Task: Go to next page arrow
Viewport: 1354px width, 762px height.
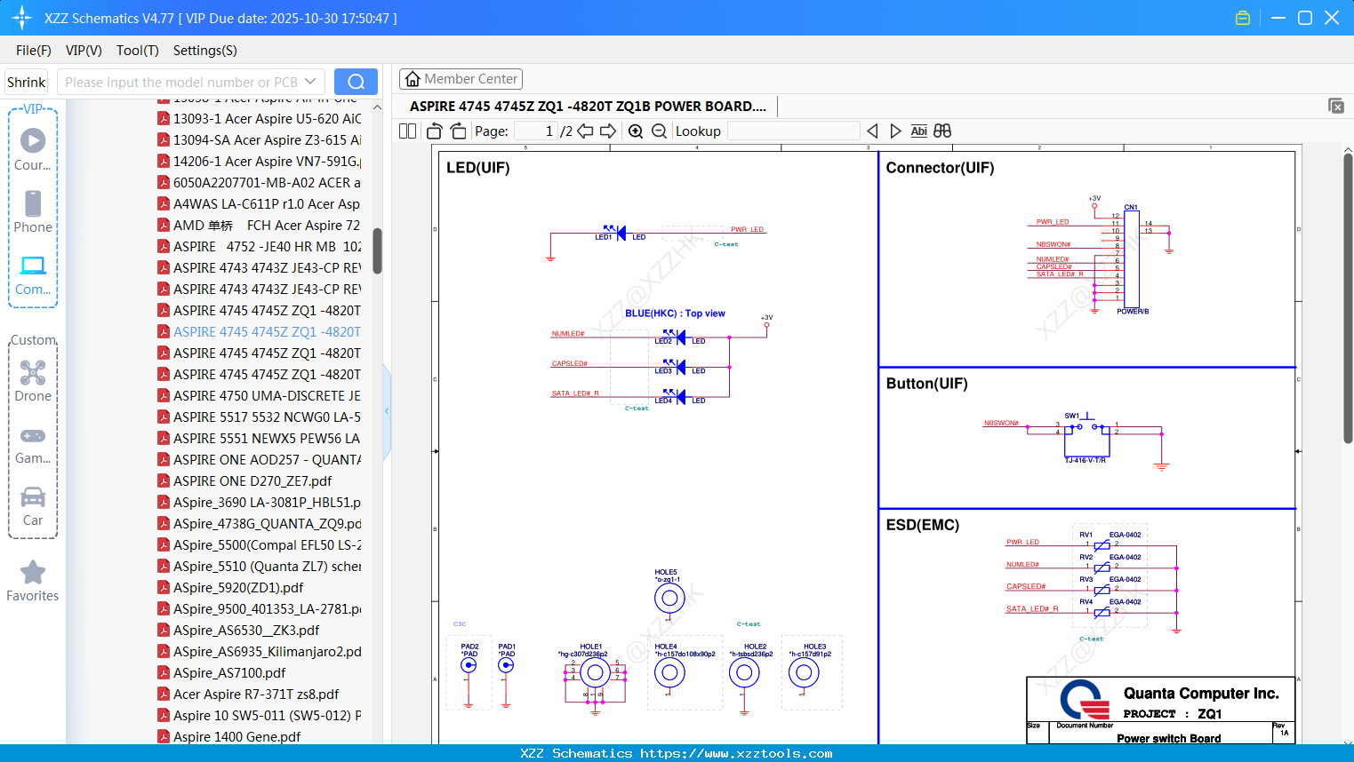Action: pos(608,131)
